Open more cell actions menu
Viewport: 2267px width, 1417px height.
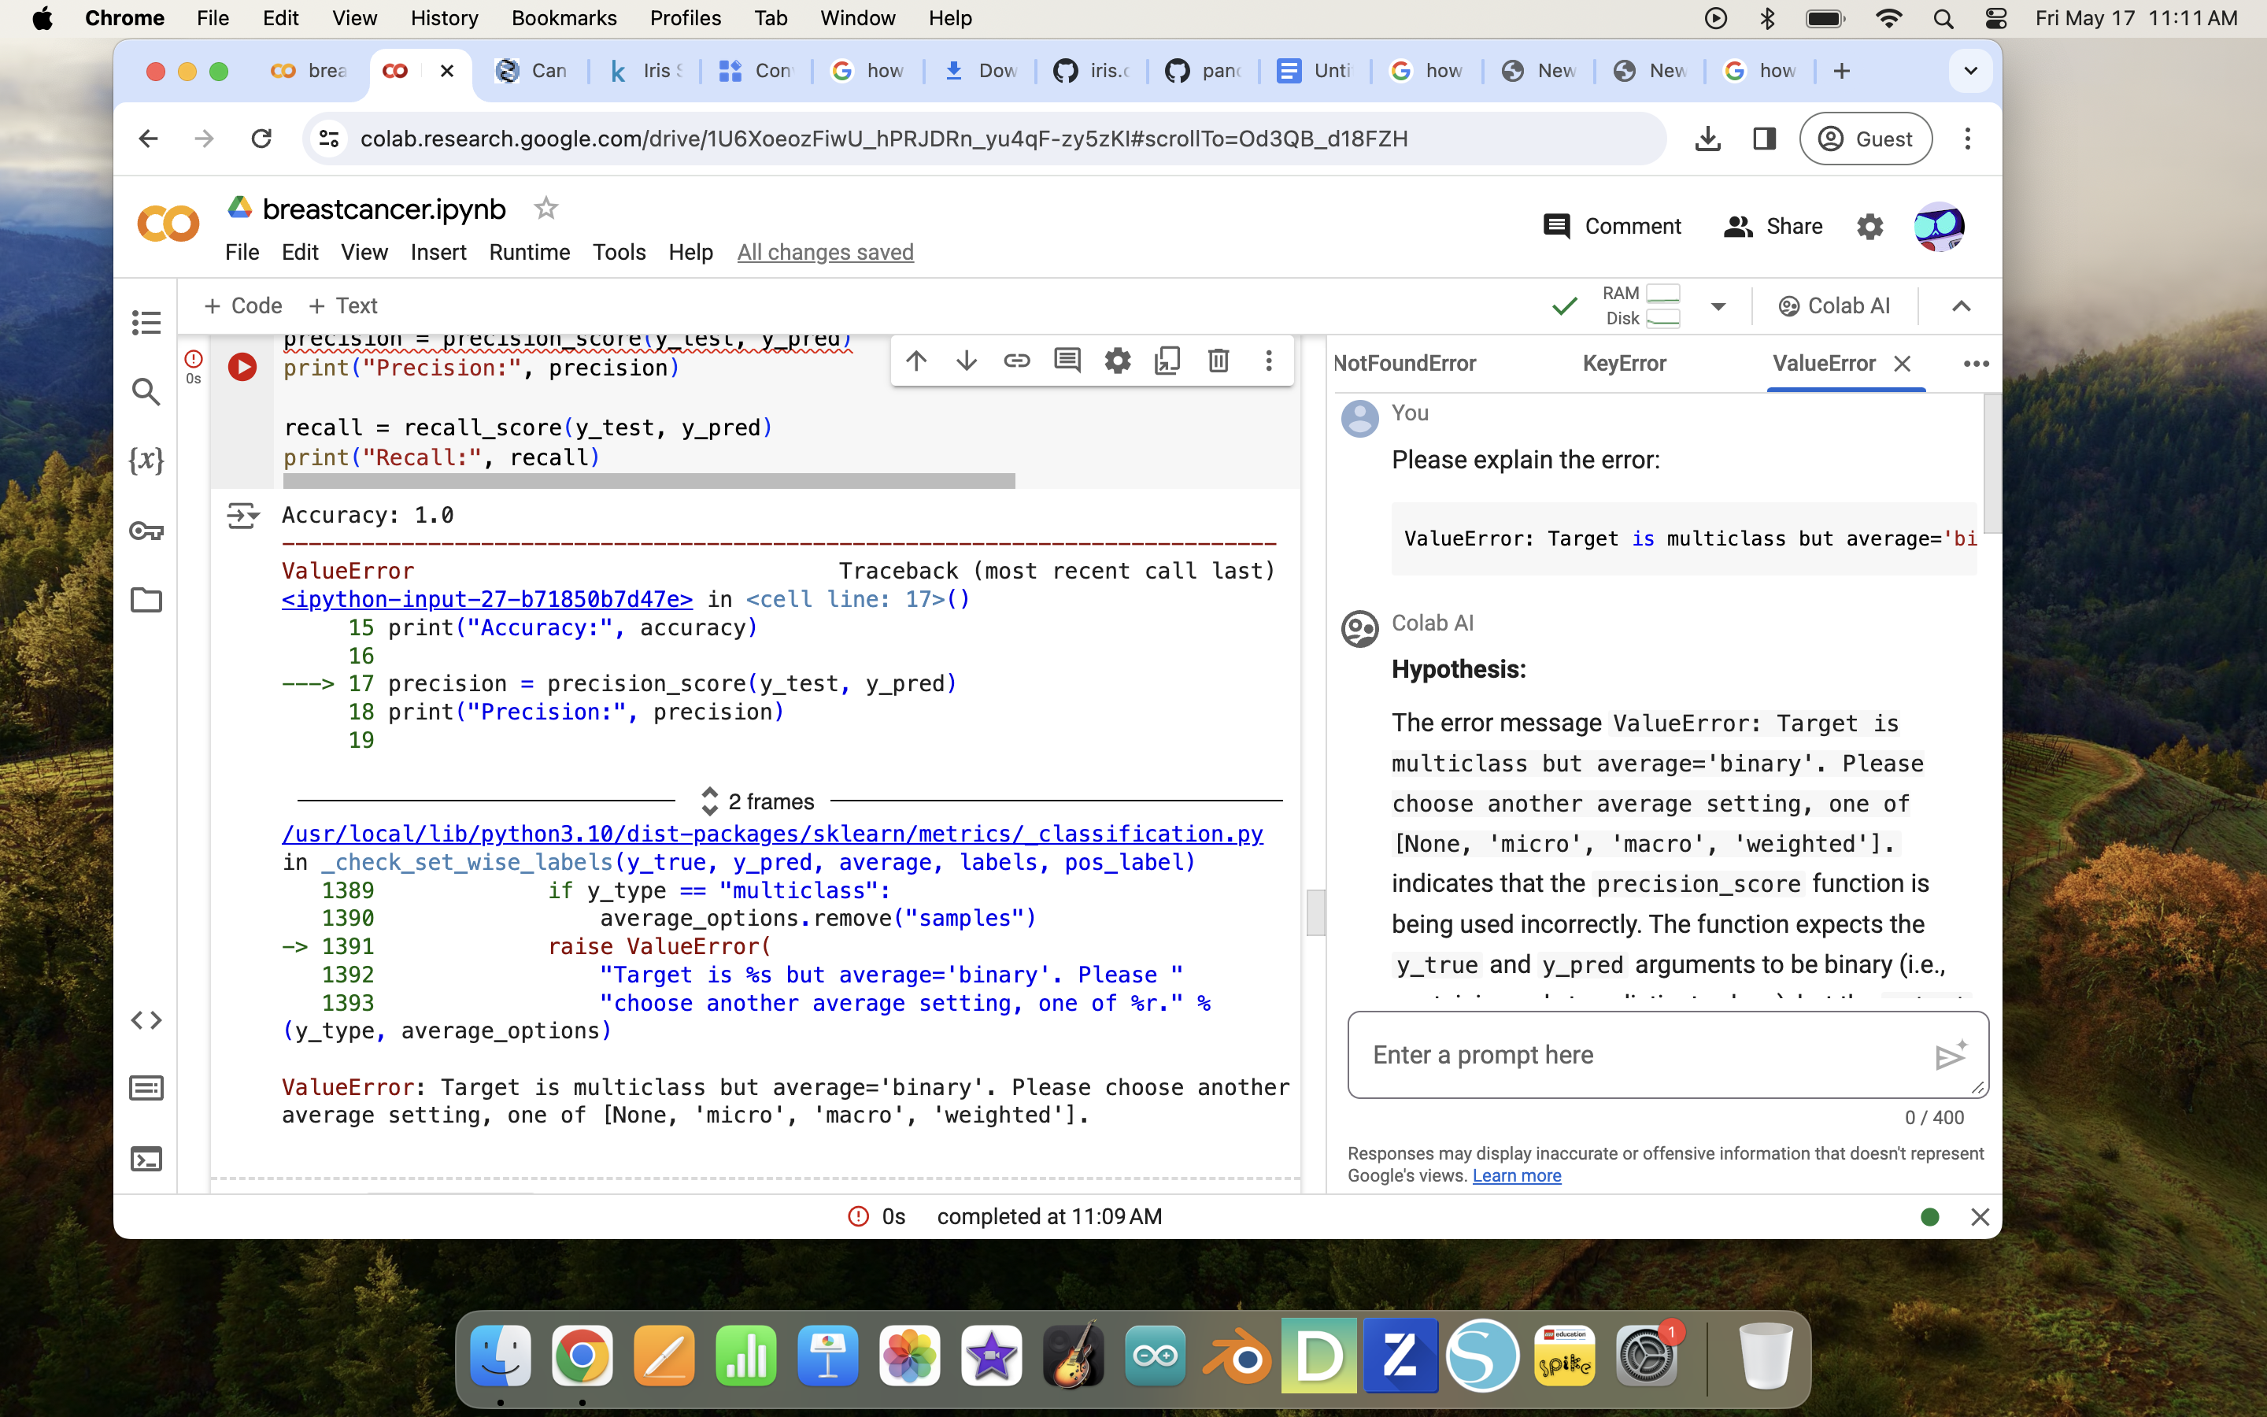pyautogui.click(x=1268, y=361)
